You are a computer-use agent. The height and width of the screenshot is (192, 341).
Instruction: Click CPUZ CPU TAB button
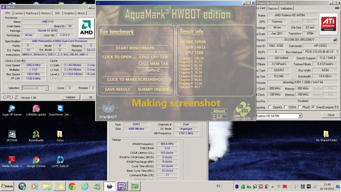coord(153,57)
